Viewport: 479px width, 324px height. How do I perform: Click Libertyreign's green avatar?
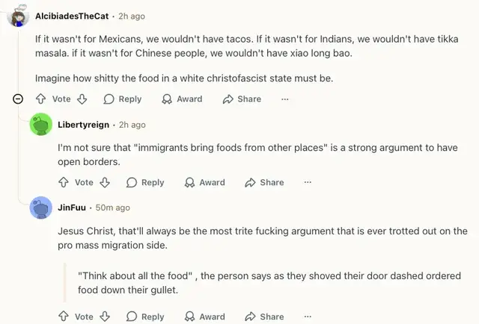point(40,125)
